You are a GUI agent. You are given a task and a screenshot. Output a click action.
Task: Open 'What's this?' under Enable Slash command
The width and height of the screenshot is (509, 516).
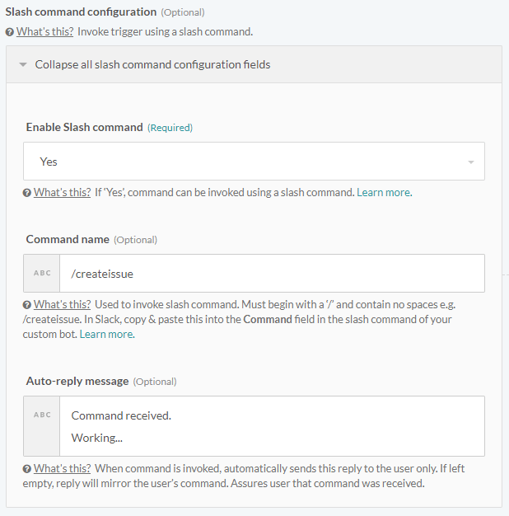(x=63, y=193)
